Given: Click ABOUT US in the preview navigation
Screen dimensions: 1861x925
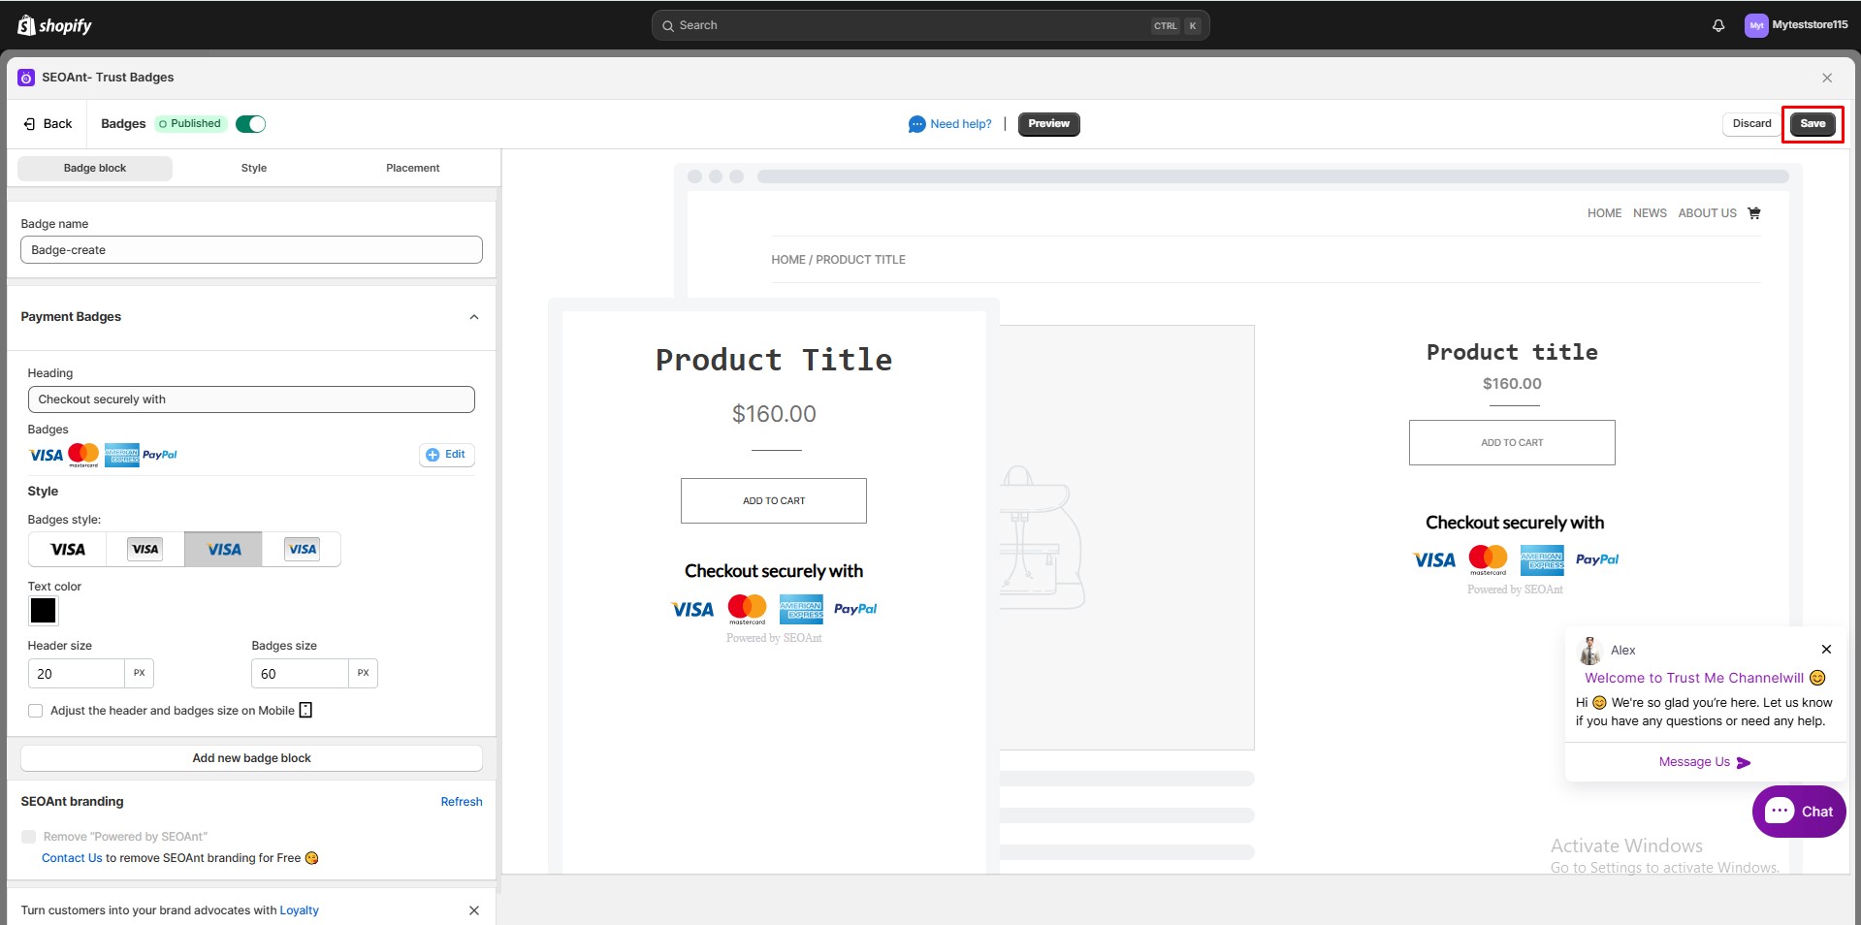Looking at the screenshot, I should [1708, 213].
